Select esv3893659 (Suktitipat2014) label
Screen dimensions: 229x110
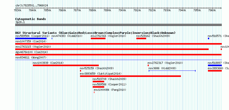click(101, 74)
